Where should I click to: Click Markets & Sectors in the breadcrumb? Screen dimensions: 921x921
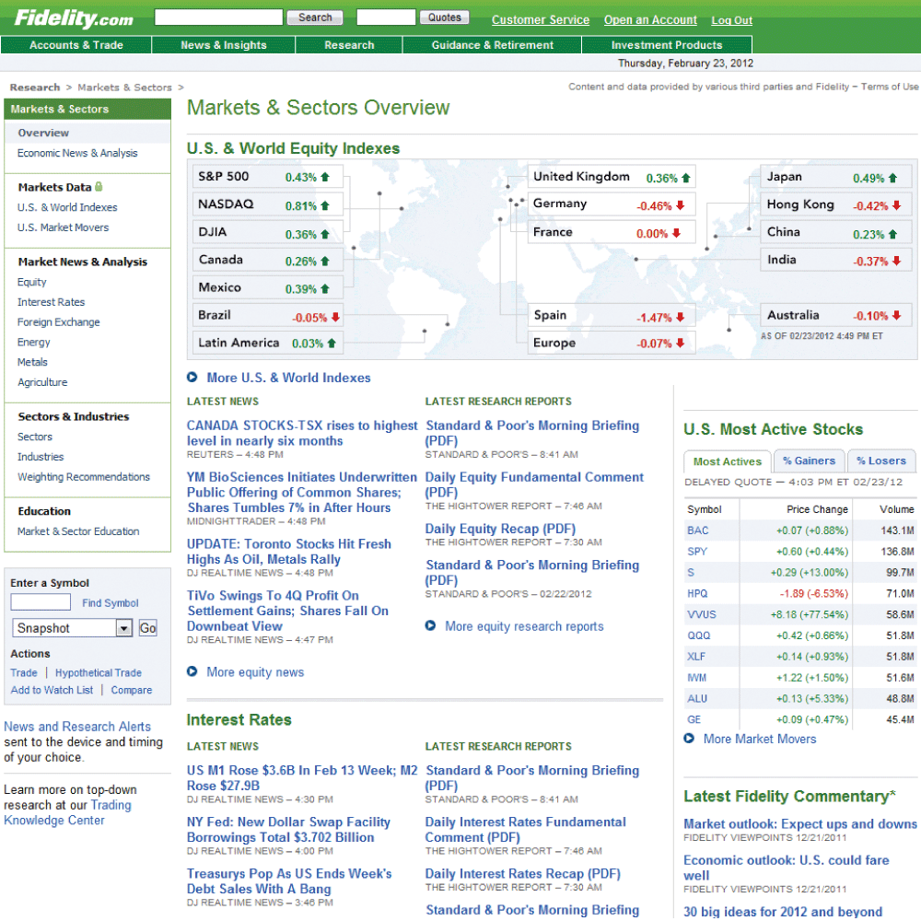[x=124, y=87]
